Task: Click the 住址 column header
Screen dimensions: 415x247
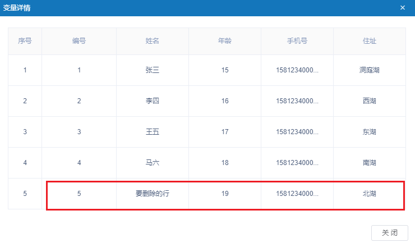Action: [x=370, y=41]
